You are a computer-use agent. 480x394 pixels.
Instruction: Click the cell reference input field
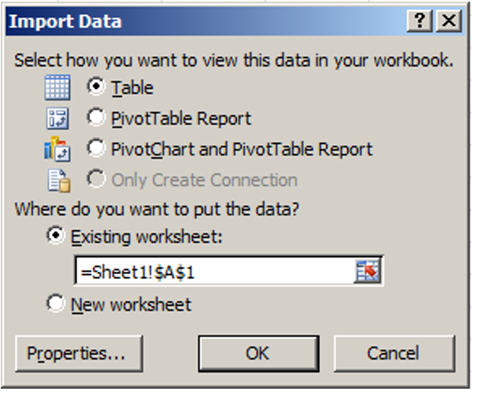pos(213,272)
